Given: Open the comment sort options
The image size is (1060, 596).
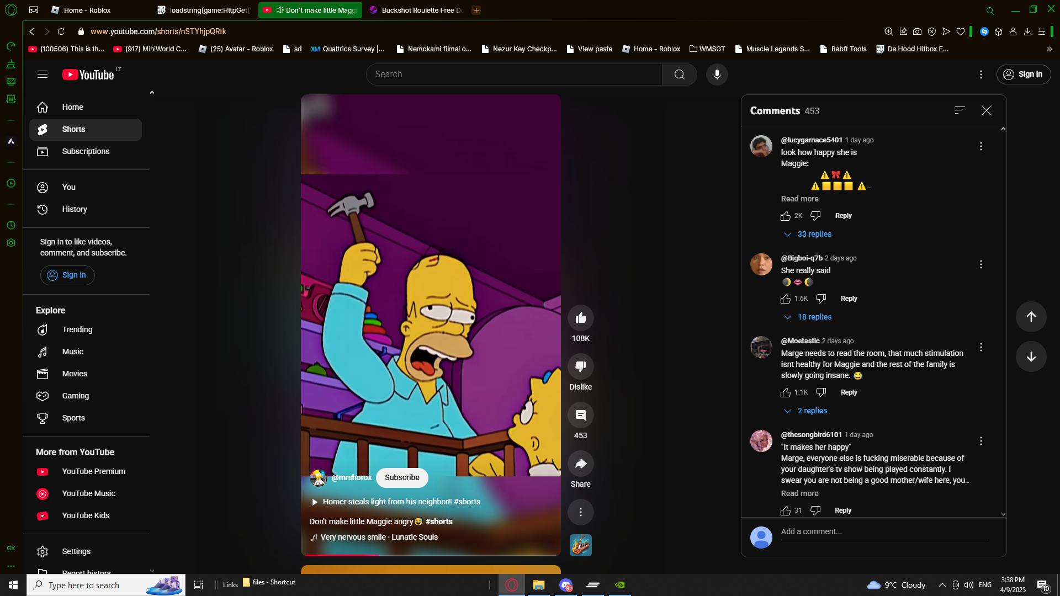Looking at the screenshot, I should 960,110.
